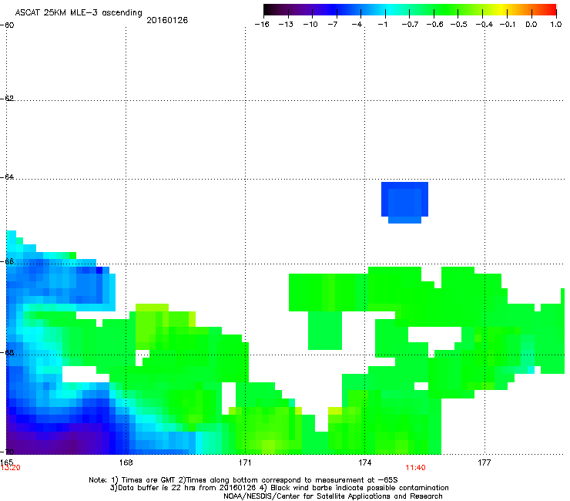Click the latitude label -64
The width and height of the screenshot is (570, 501).
point(7,177)
